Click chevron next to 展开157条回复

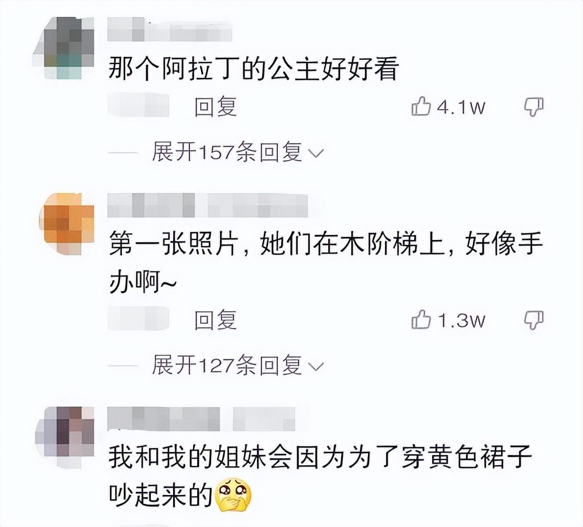pos(317,153)
